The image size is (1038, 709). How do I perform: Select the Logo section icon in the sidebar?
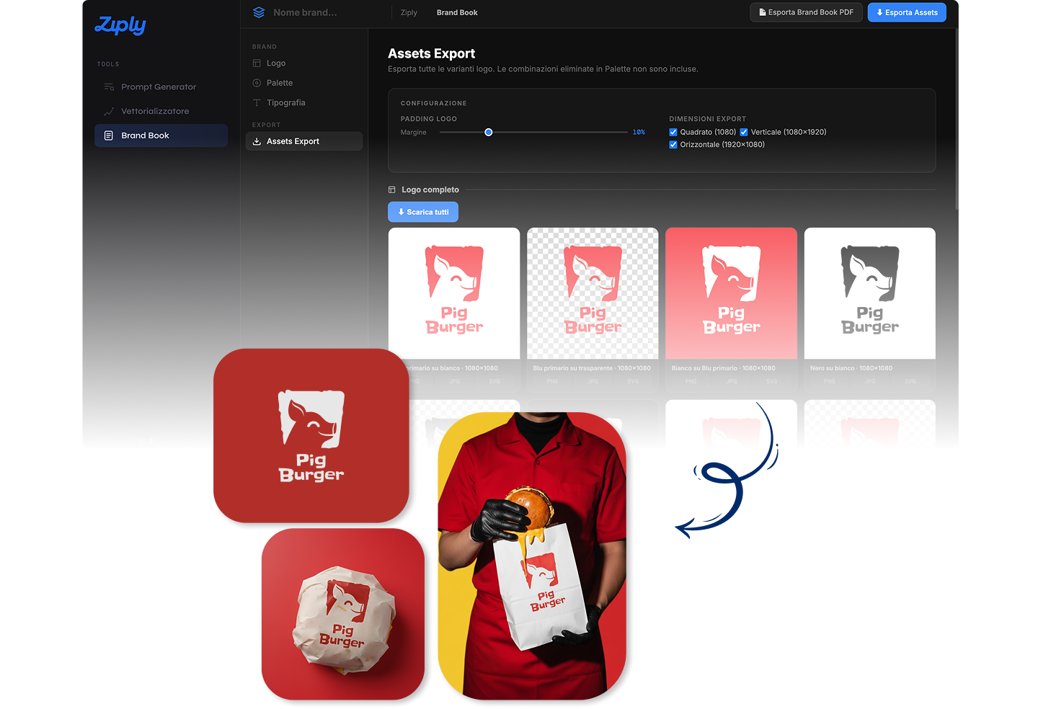(257, 63)
